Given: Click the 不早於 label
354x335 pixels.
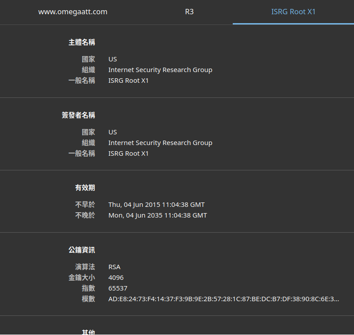Looking at the screenshot, I should click(85, 205).
